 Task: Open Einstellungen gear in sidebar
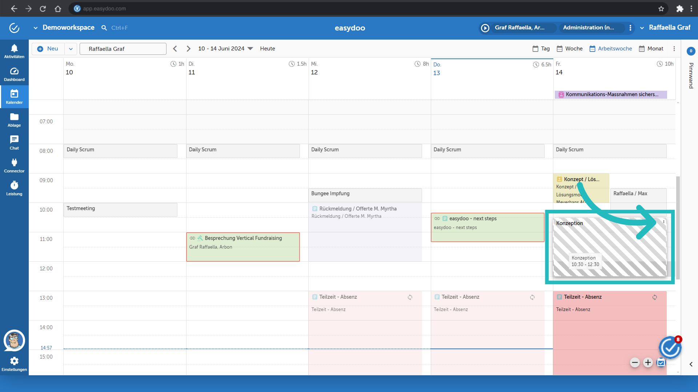[14, 364]
